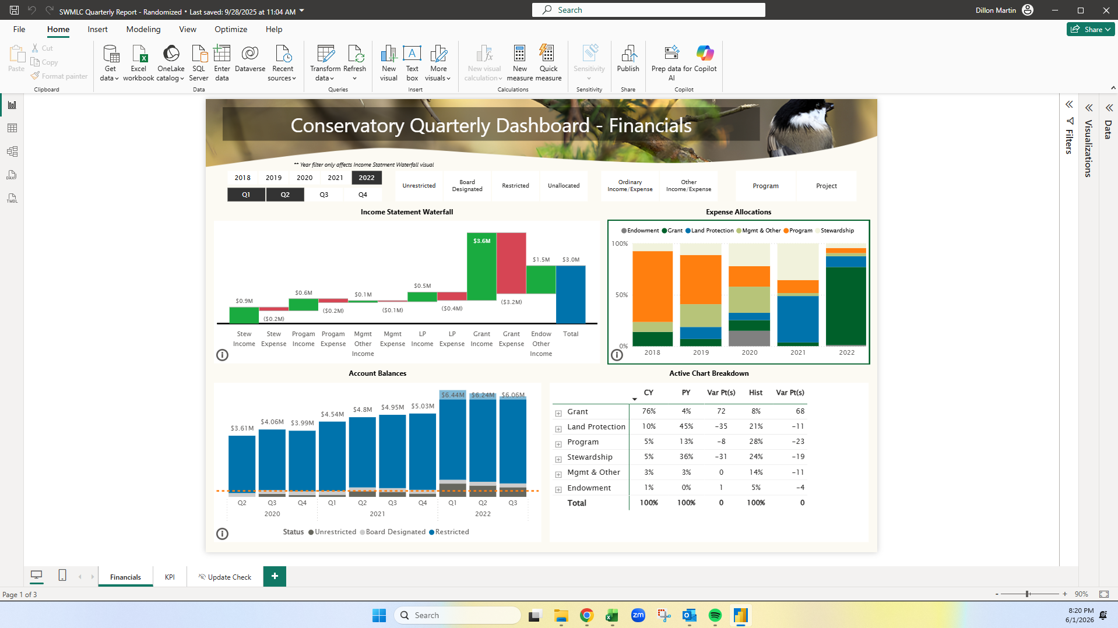Expand the Land Protection row
This screenshot has width=1118, height=628.
pyautogui.click(x=558, y=428)
